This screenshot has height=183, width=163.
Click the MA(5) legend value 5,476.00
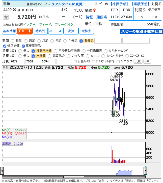(20, 130)
